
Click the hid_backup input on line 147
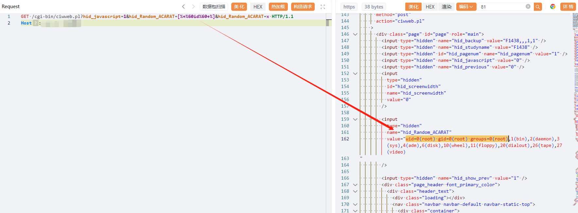coord(464,41)
